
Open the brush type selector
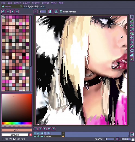point(36,11)
